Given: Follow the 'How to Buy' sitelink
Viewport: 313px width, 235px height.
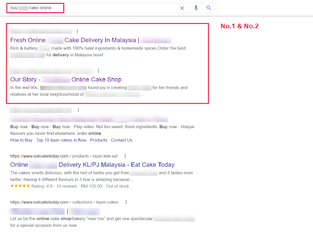Looking at the screenshot, I should (21, 140).
